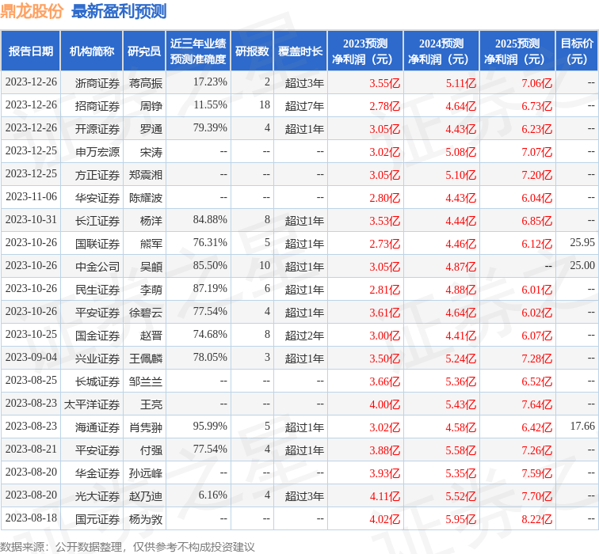Click report count 10 for 中金公司
Screen dimensions: 599x554
click(265, 265)
